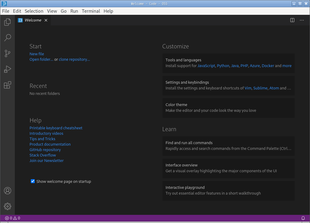Open the Tips and Tricks link
This screenshot has height=223, width=310.
[x=42, y=139]
